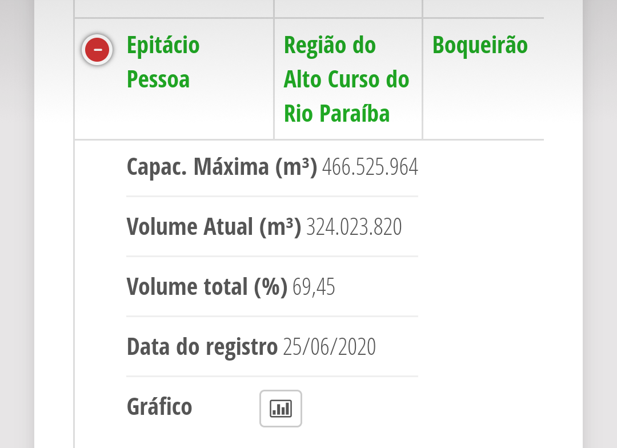
Task: Select the 25/06/2020 date value
Action: coord(330,347)
